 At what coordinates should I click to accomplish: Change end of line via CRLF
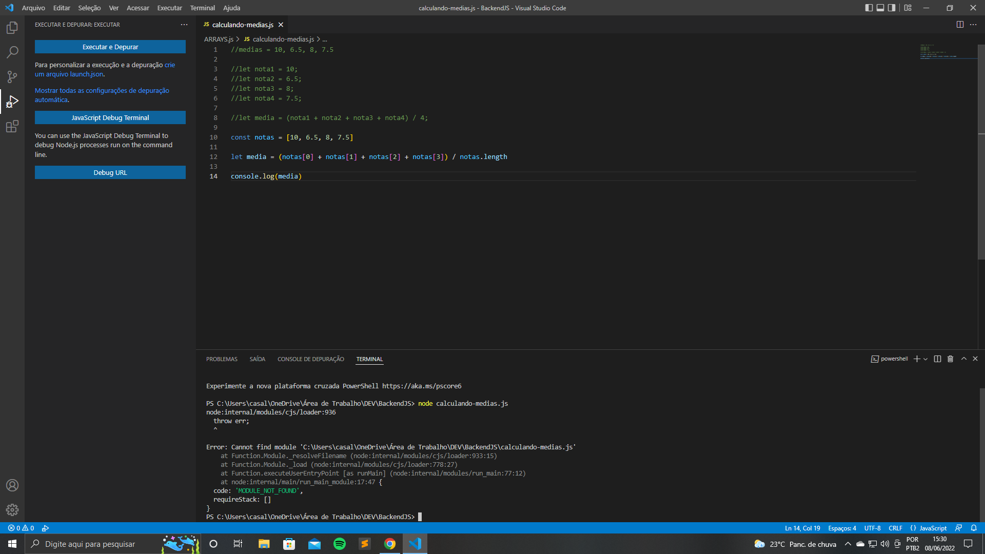coord(895,528)
